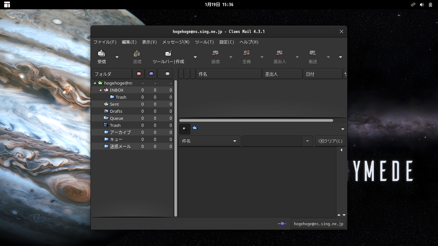Toggle the quick search magnifier button
Viewport: 438px width, 246px height.
point(185,129)
